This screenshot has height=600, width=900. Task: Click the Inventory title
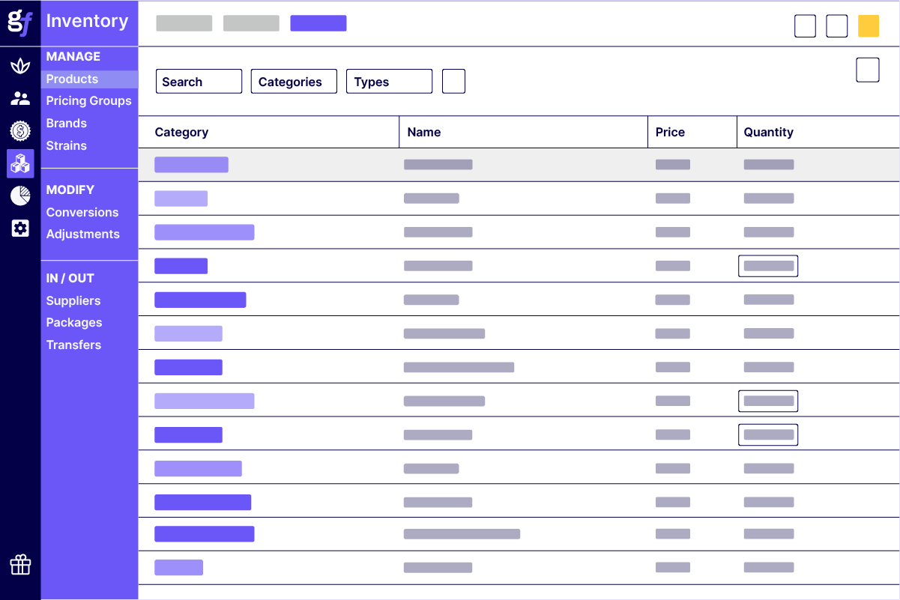[87, 21]
